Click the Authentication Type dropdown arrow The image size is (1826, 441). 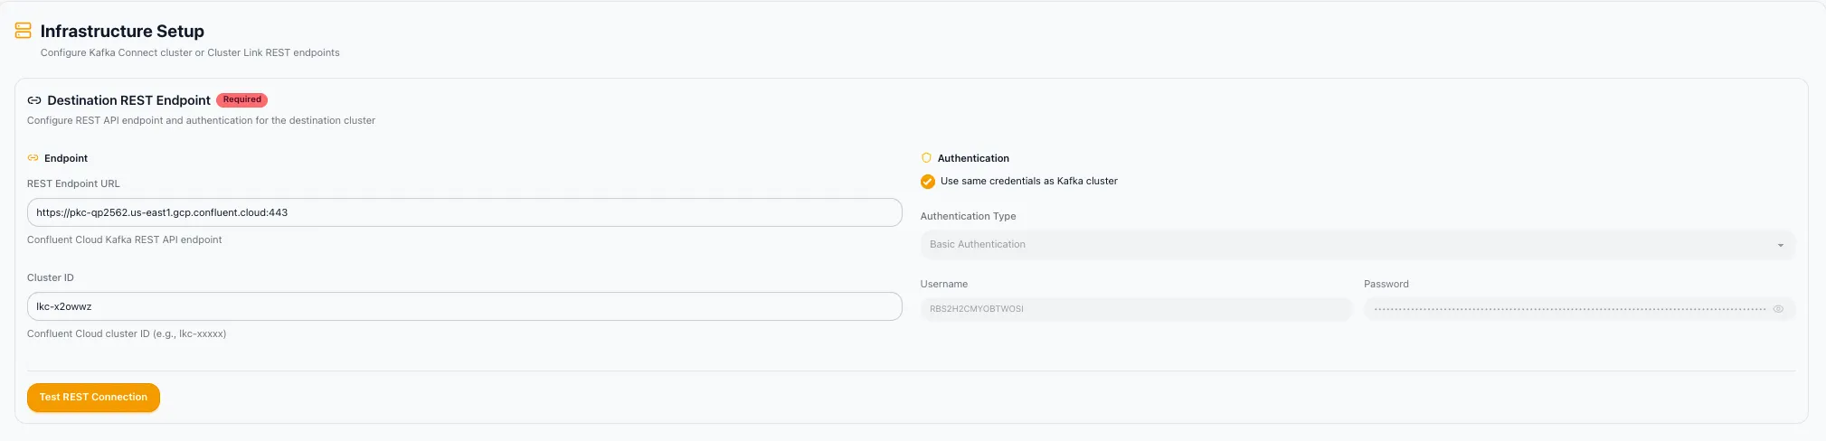click(1780, 246)
